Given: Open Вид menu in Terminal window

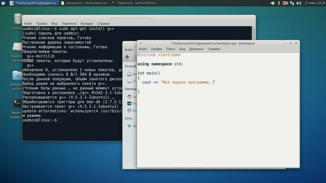Looking at the screenshot, I should pos(55,23).
